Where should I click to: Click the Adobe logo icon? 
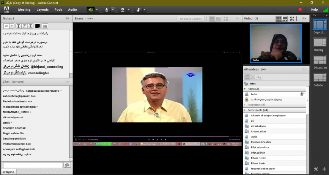[x=6, y=10]
